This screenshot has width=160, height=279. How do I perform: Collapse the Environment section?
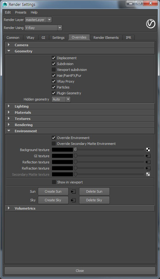tap(80, 131)
